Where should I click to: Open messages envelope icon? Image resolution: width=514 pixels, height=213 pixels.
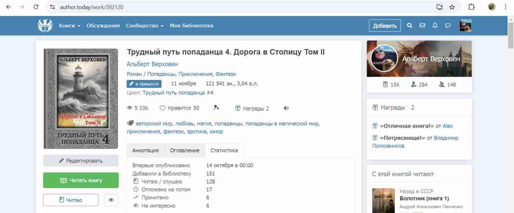(x=422, y=26)
